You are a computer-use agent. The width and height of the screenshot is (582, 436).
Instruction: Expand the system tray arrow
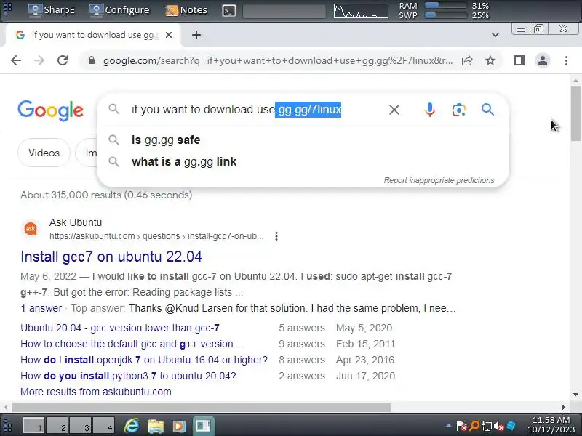click(x=449, y=426)
